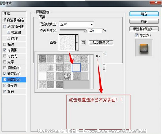Pick the third pattern in the second row
Screen dimensions: 162x136
click(x=59, y=67)
